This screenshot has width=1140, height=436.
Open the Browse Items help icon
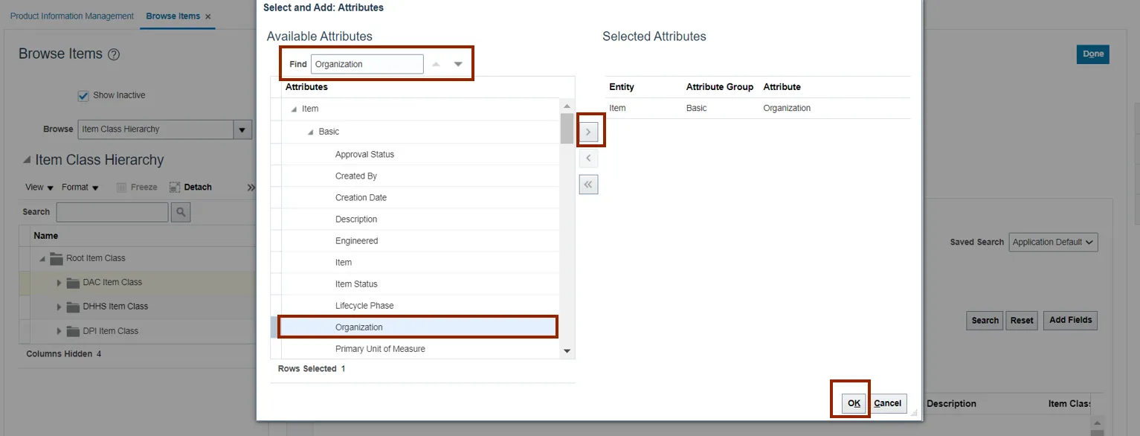coord(114,54)
